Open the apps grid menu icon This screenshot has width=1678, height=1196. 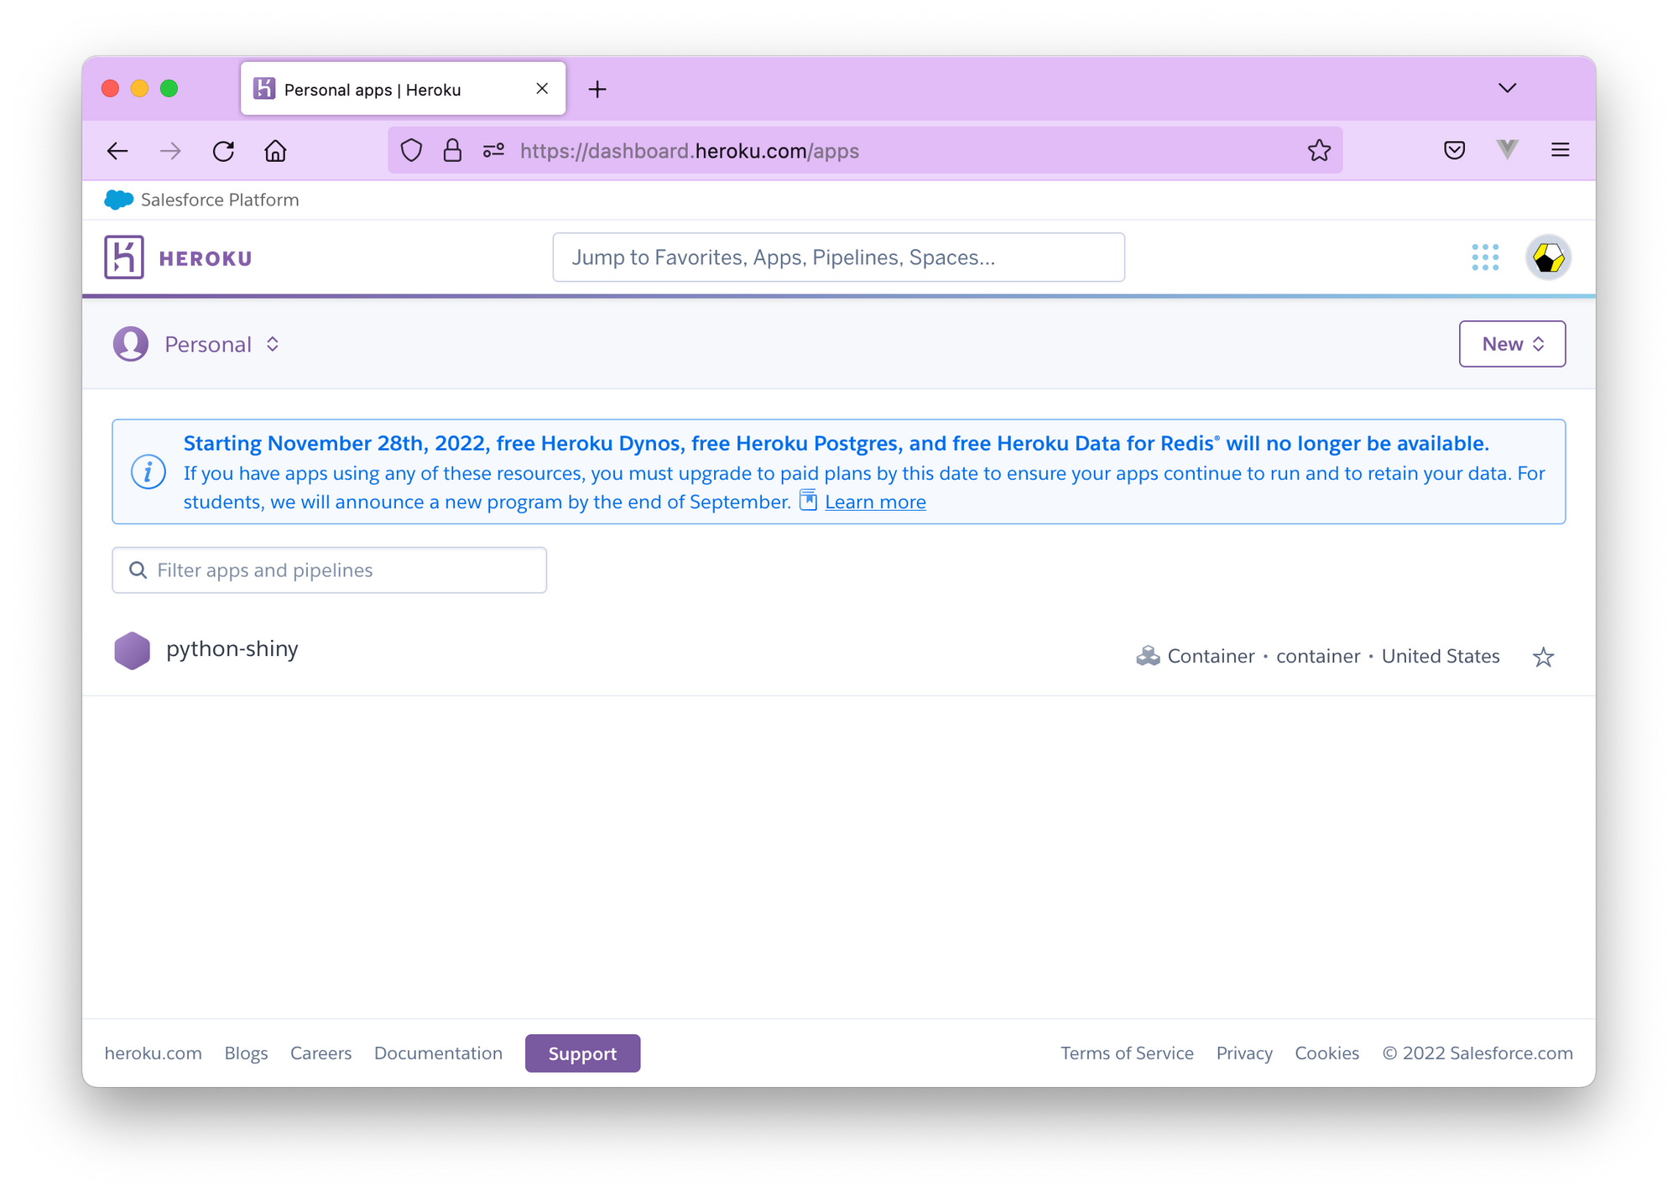coord(1485,257)
